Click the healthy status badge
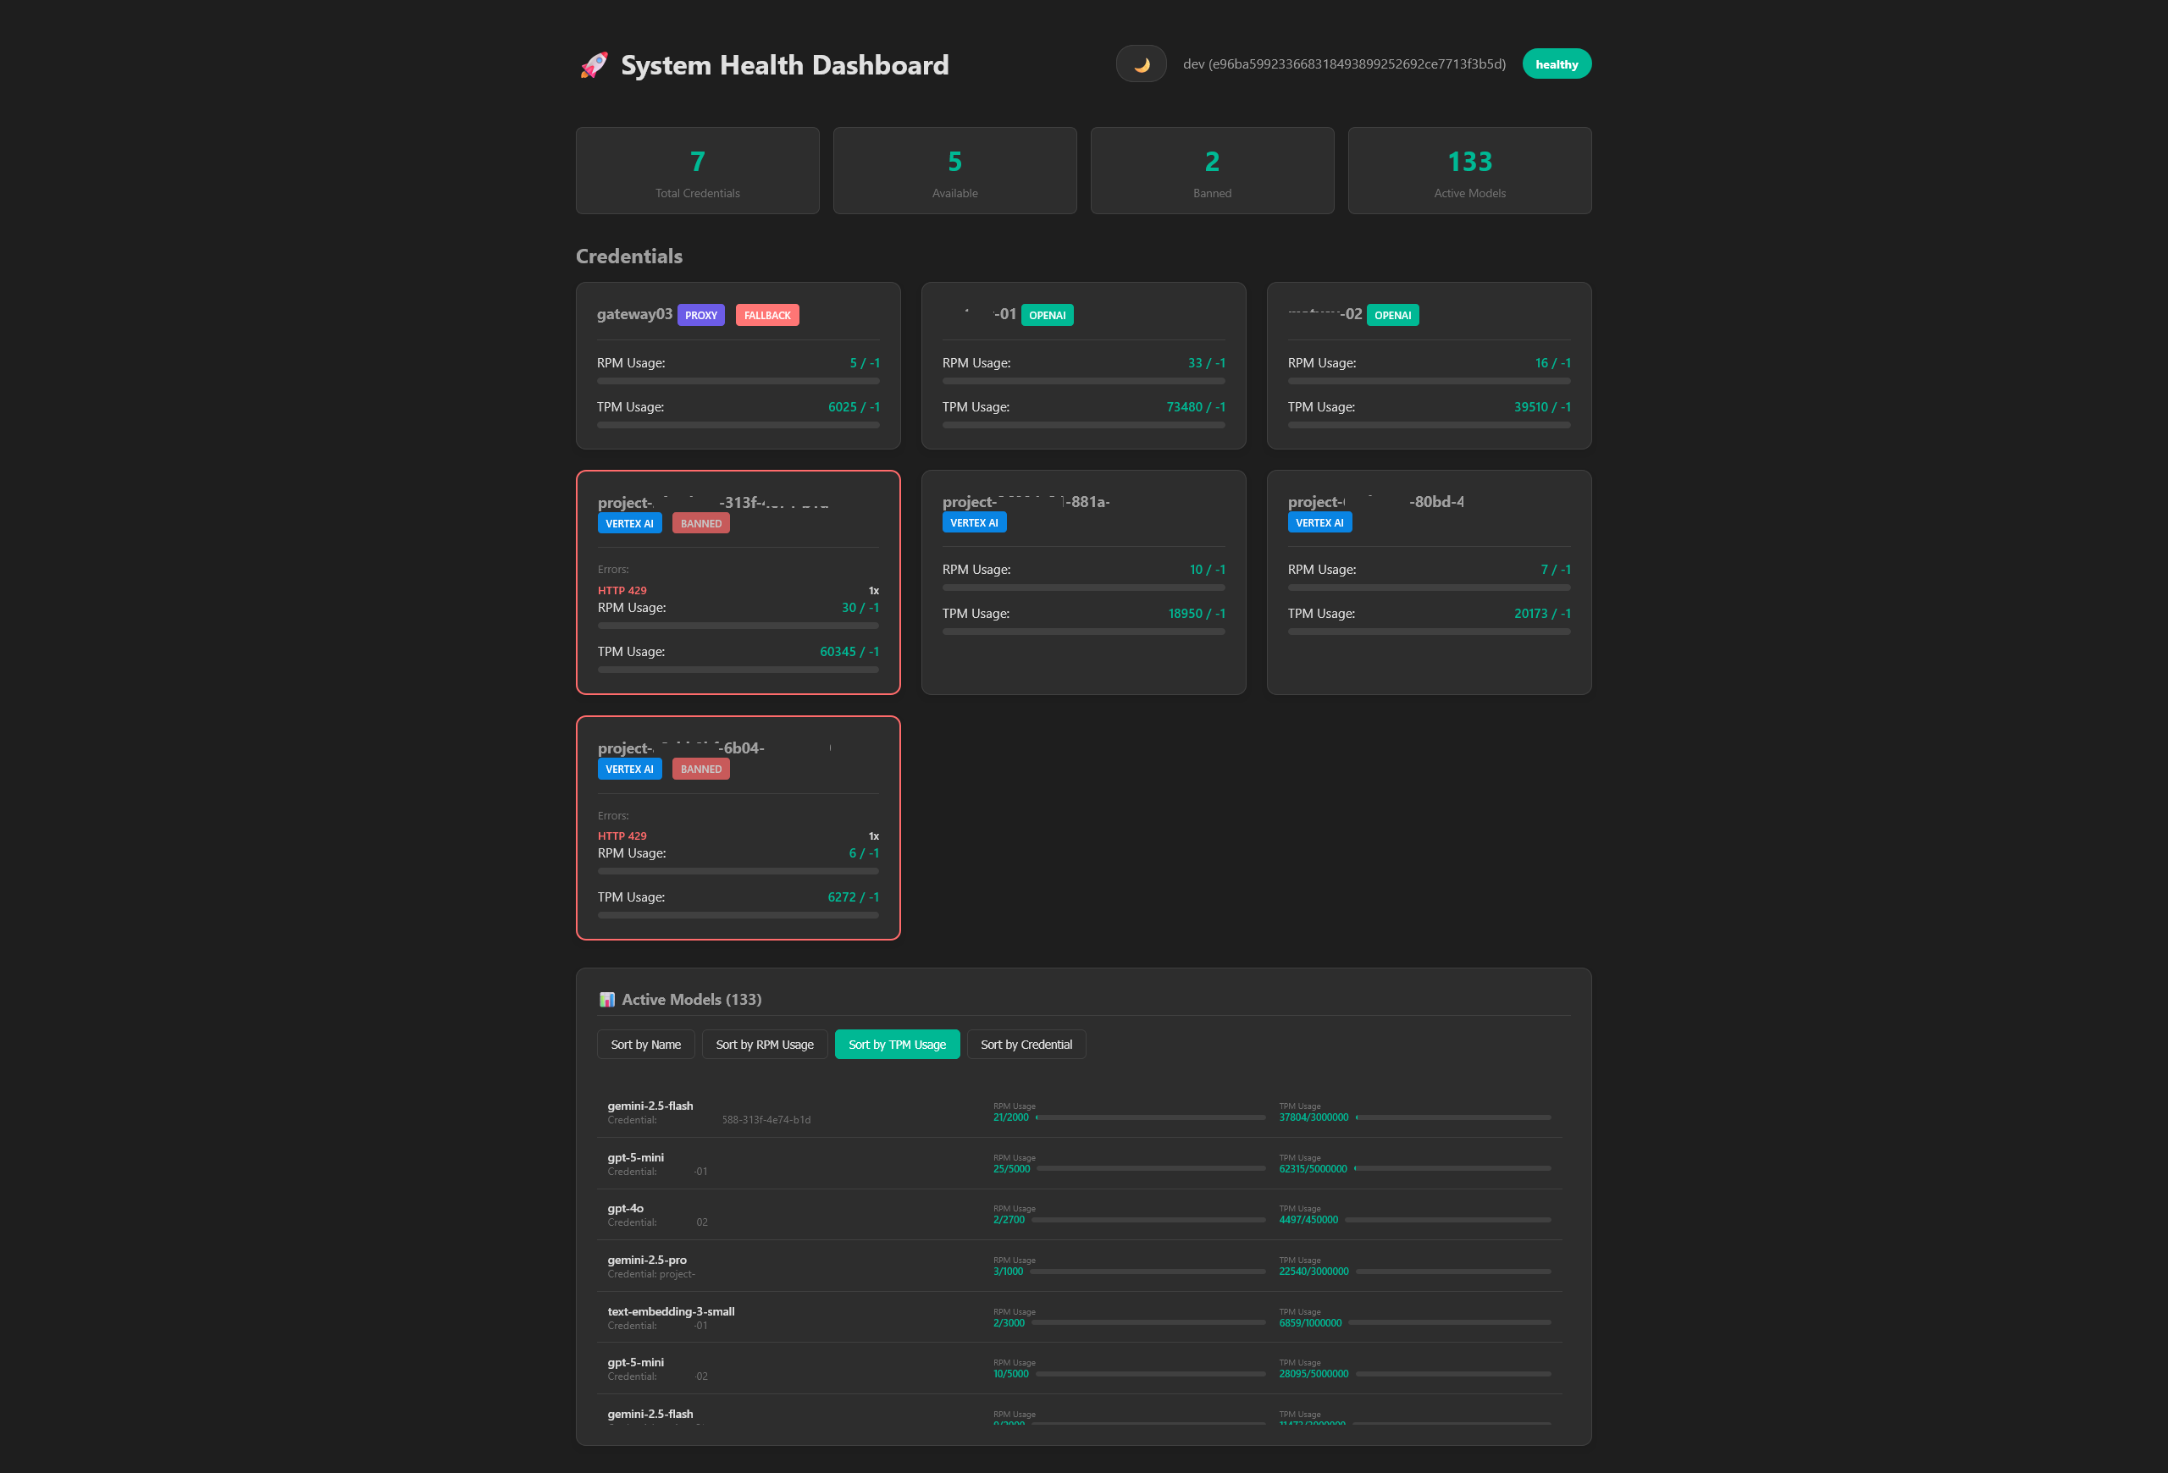 pyautogui.click(x=1556, y=63)
